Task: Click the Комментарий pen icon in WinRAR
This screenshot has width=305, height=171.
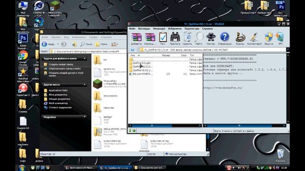Action: 254,37
